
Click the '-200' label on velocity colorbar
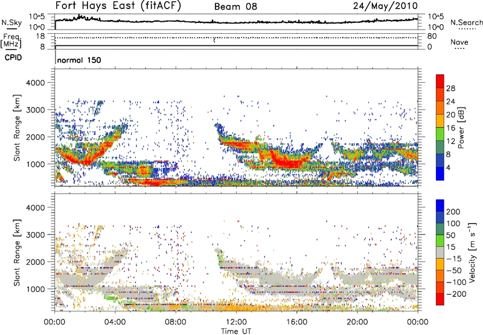coord(456,294)
